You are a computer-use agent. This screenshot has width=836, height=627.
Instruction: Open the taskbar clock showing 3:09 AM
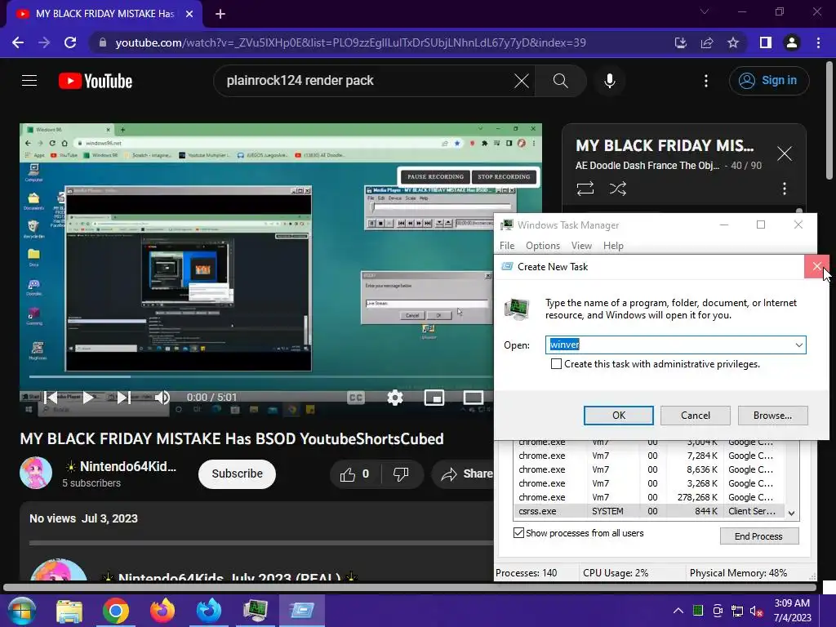click(792, 611)
